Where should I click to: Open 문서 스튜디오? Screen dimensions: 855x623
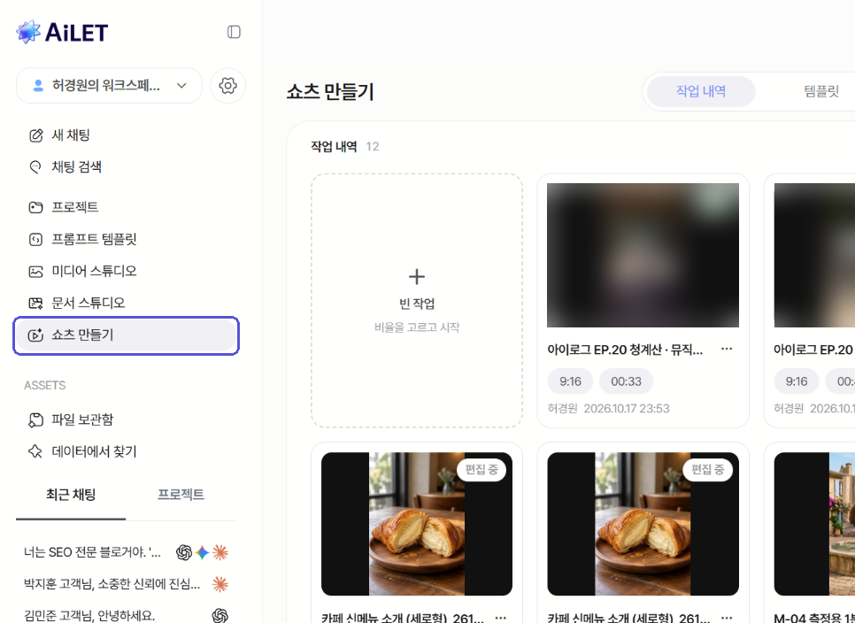(126, 303)
